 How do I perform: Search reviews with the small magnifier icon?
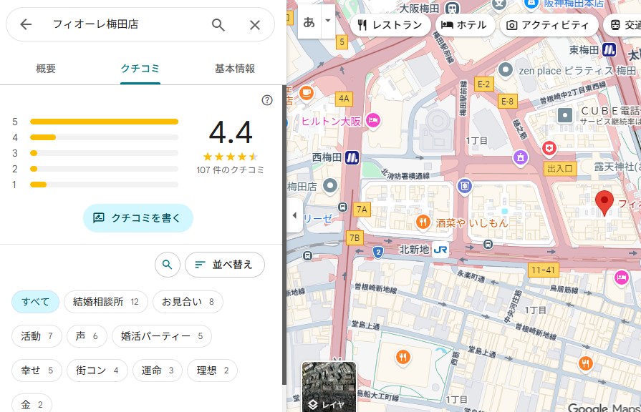167,265
